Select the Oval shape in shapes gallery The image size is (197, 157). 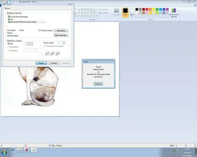click(x=82, y=9)
